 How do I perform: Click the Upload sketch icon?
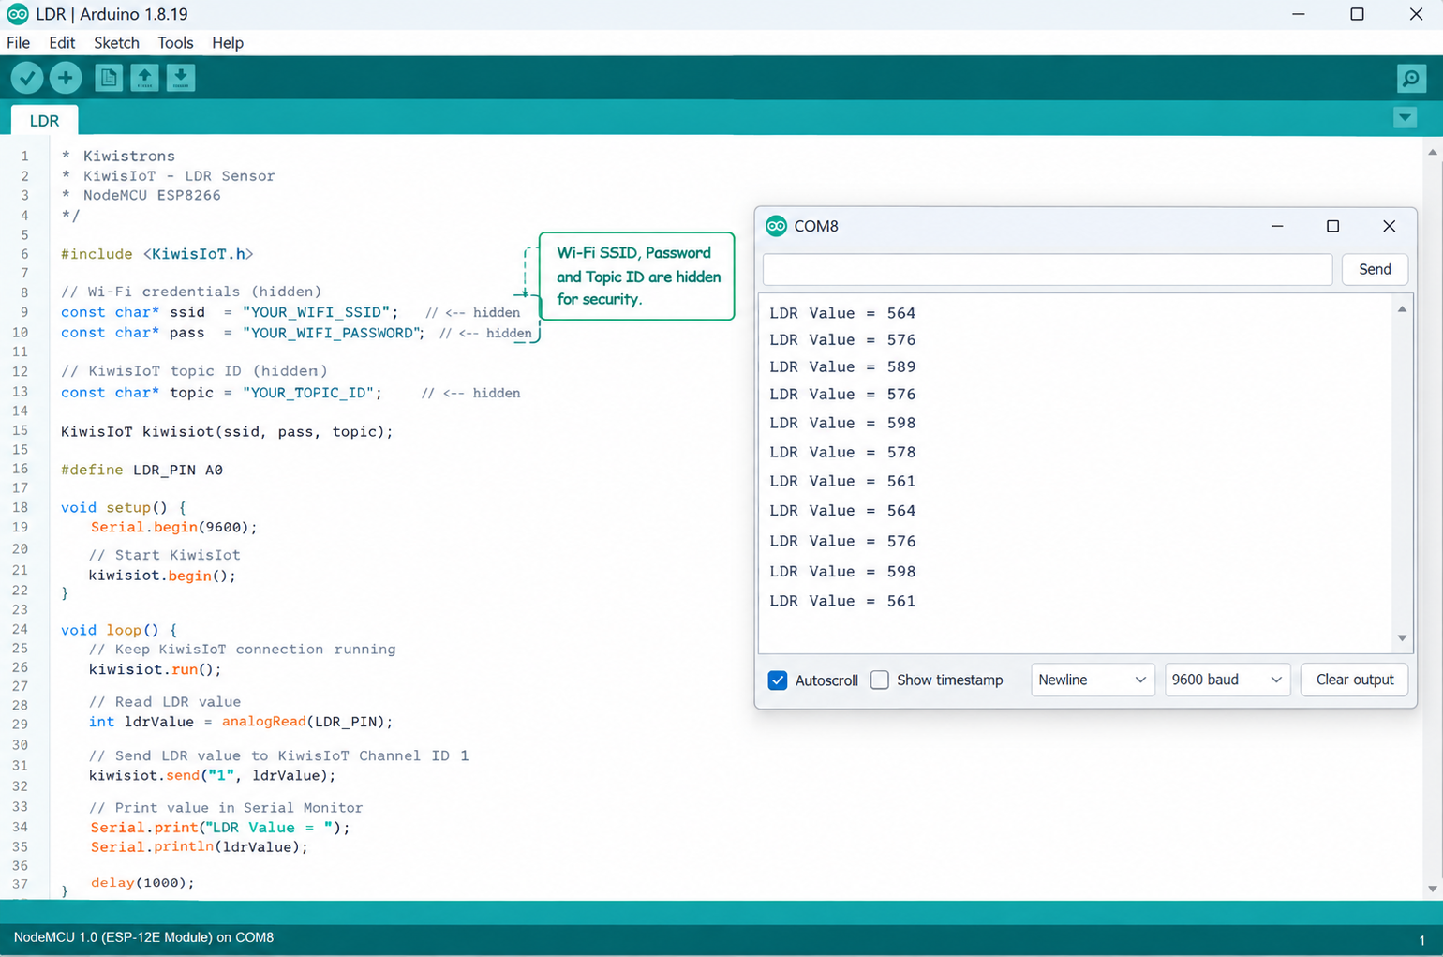[x=66, y=78]
